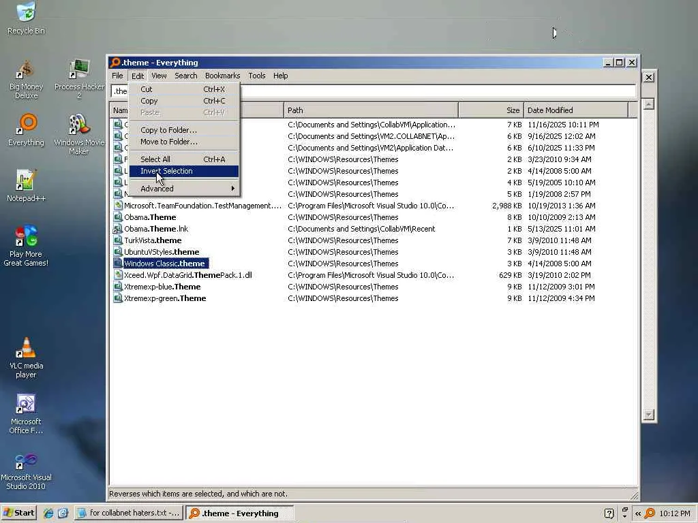Open the Tools menu
This screenshot has height=523, width=698.
click(x=256, y=76)
